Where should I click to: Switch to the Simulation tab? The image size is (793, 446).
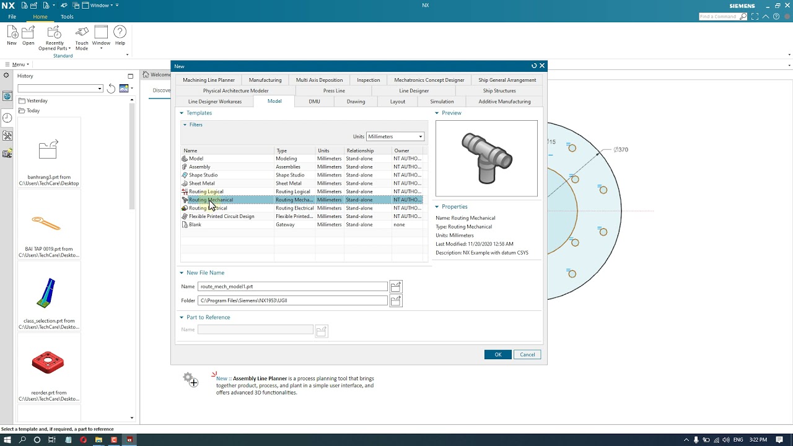(442, 102)
